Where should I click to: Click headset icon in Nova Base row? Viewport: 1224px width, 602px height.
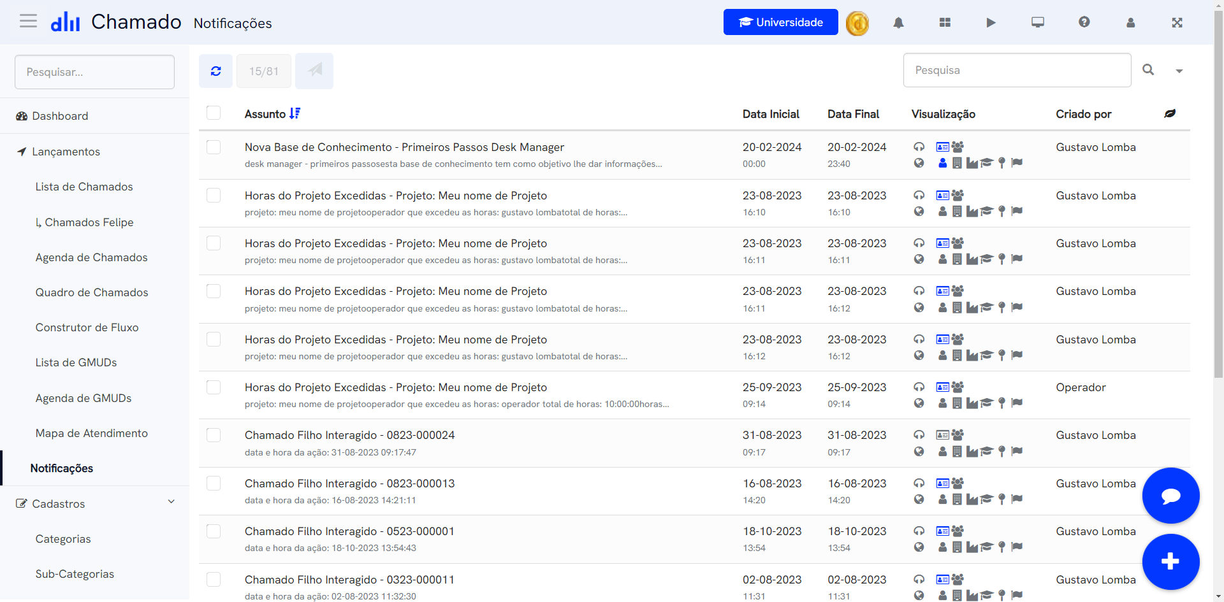coord(919,147)
